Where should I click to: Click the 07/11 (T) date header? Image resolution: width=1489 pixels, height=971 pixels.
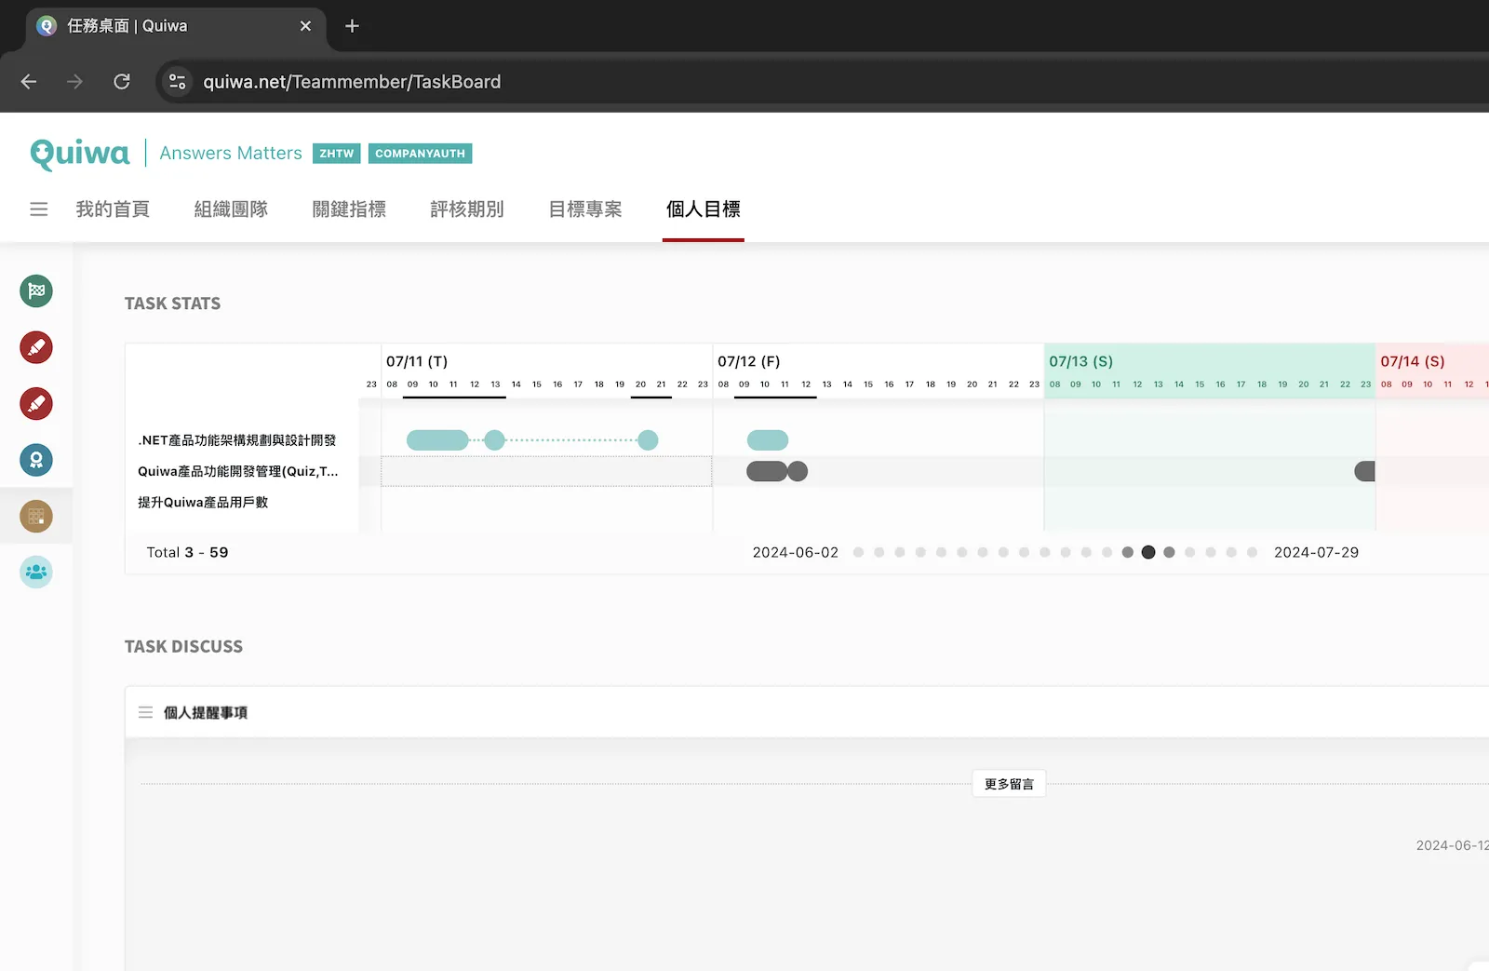[x=417, y=361]
